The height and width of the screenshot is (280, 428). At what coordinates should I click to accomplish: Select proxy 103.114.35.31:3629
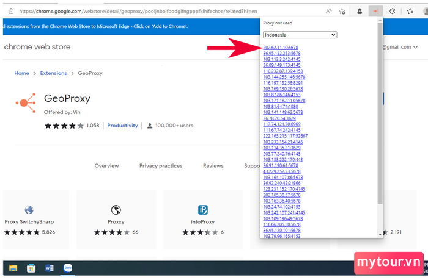pyautogui.click(x=282, y=148)
